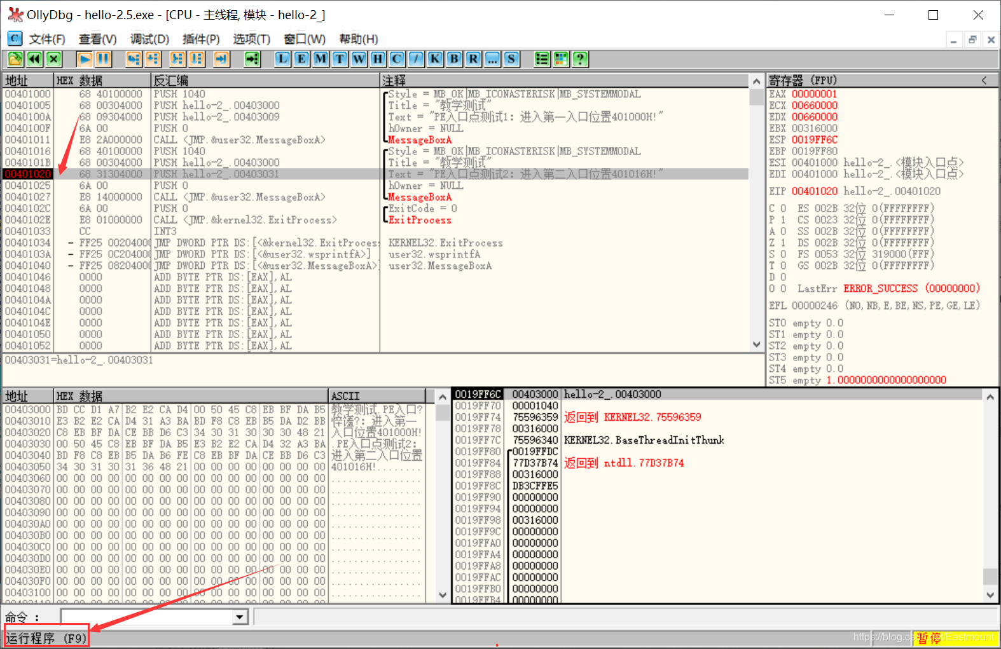Close the debugged program with the X icon
The image size is (1001, 649).
(54, 59)
